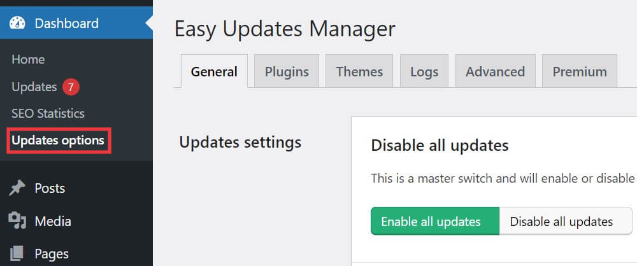Go to the Advanced tab
This screenshot has width=637, height=266.
tap(495, 71)
